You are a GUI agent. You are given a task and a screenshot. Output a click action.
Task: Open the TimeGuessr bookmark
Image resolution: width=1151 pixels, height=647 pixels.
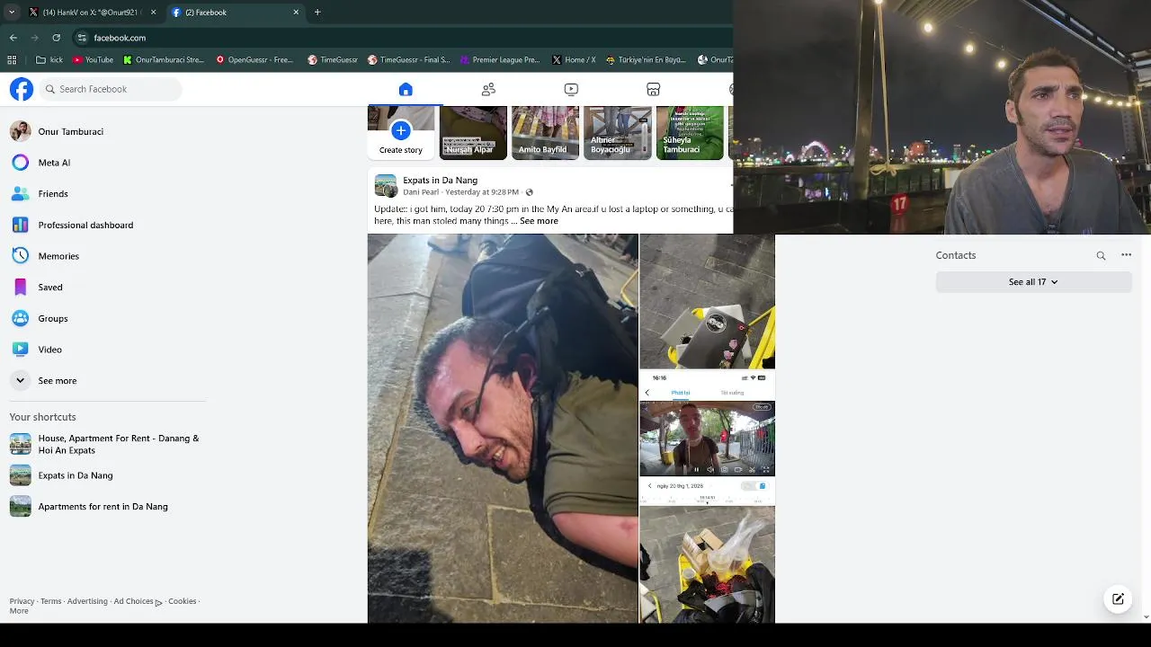tap(333, 60)
